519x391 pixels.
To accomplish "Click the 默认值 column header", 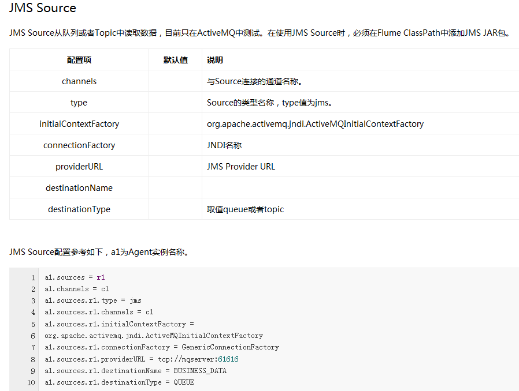I will [x=175, y=60].
